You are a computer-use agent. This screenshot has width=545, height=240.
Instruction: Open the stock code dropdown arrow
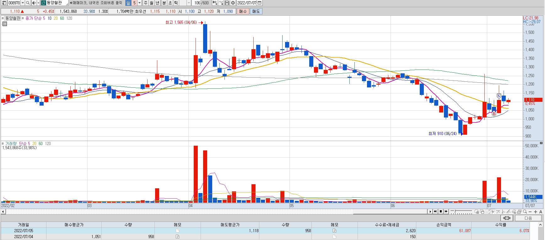point(23,3)
